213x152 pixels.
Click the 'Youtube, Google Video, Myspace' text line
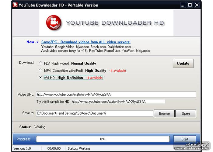coord(88,47)
